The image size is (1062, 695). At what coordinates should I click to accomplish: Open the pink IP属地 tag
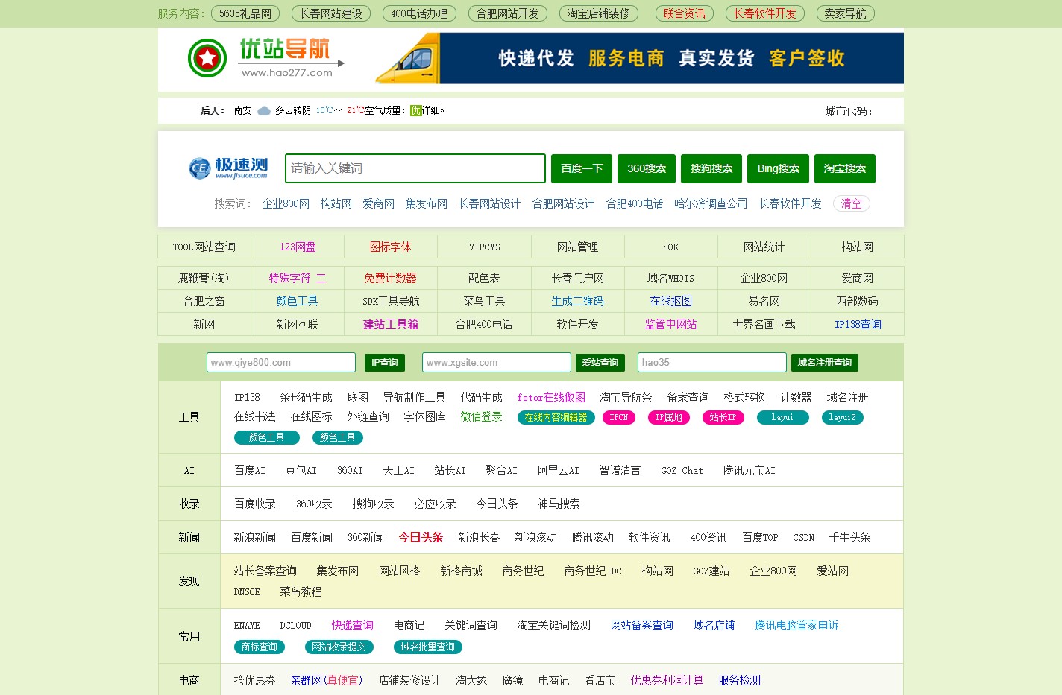[x=669, y=418]
